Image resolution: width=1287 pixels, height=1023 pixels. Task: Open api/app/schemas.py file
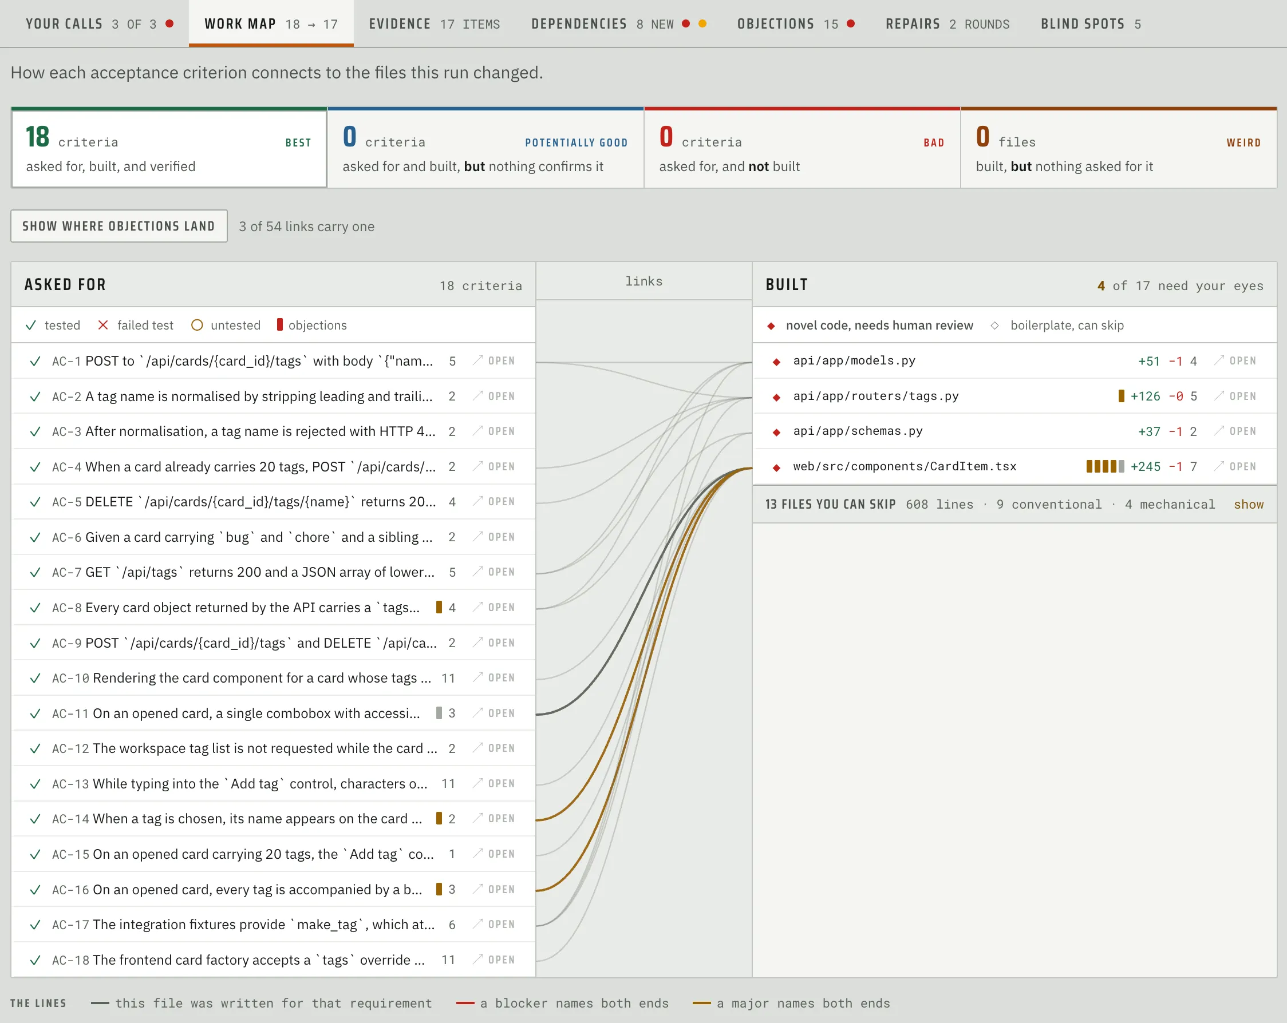[1235, 431]
